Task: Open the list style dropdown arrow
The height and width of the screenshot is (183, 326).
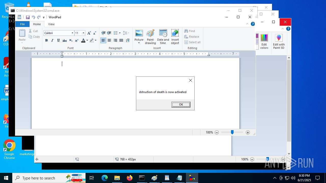Action: pos(120,33)
